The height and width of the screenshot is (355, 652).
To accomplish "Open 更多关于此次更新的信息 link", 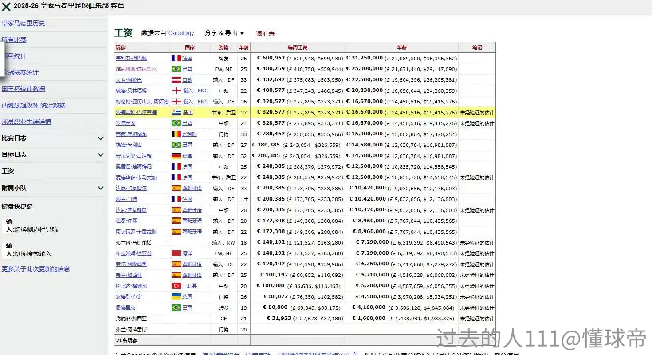I will 35,269.
